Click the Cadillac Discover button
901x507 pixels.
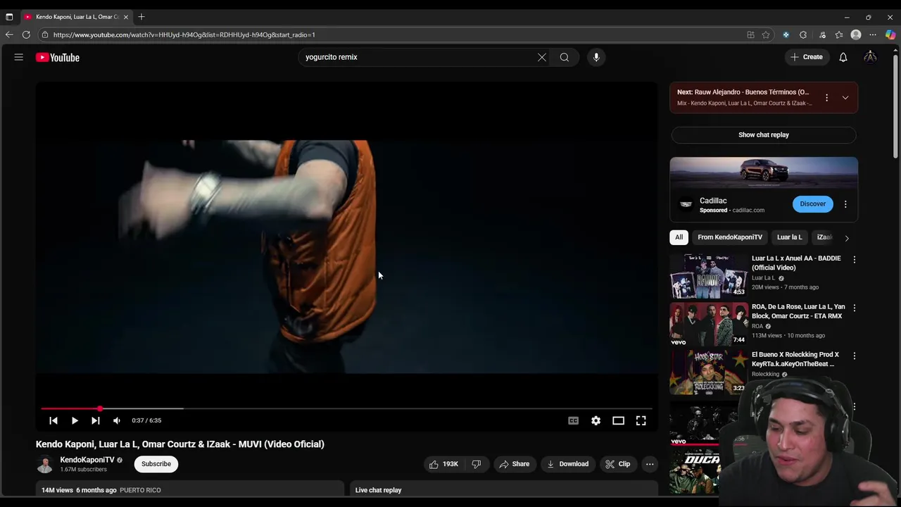812,204
